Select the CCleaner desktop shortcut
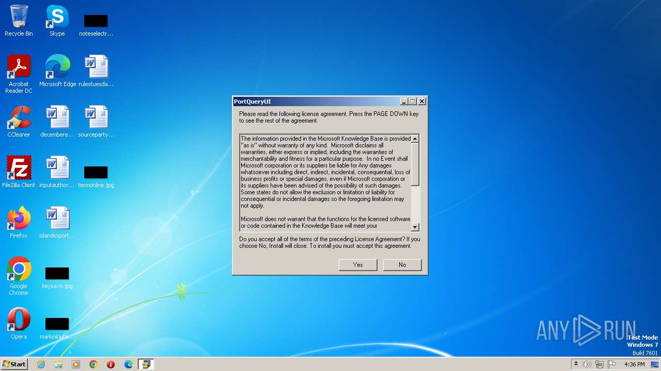 [x=19, y=122]
